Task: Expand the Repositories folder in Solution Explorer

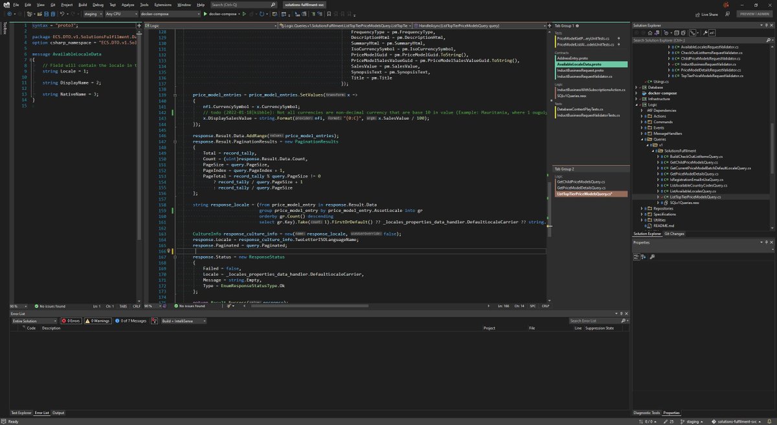Action: (x=642, y=209)
